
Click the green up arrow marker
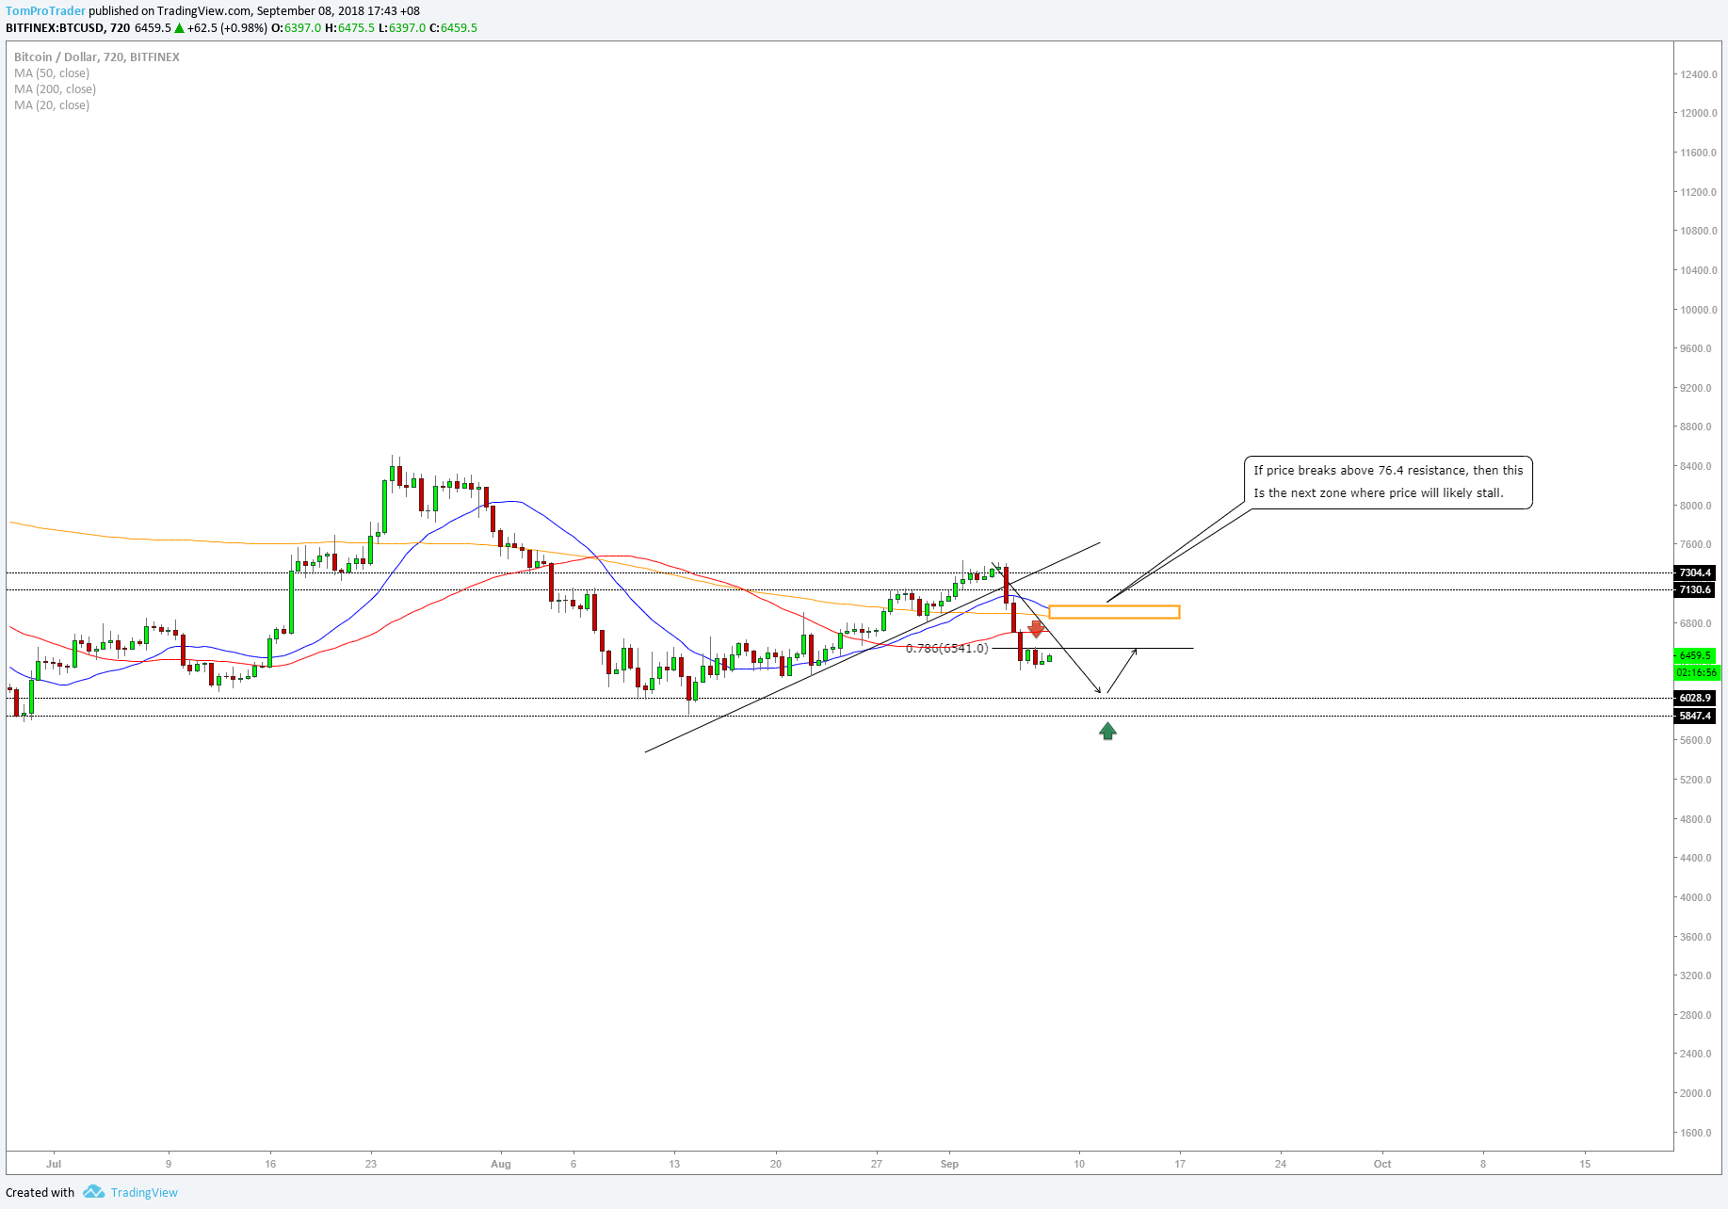(x=1107, y=731)
